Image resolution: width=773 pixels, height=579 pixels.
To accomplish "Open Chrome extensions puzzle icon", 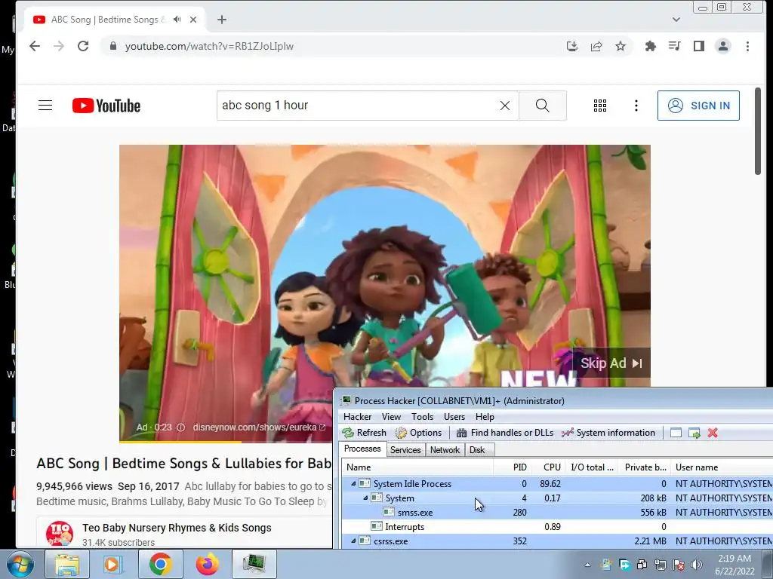I will point(650,46).
